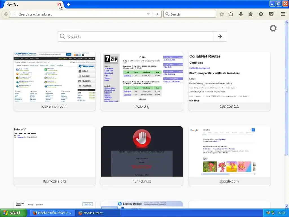The height and width of the screenshot is (217, 289).
Task: Focus the large page Search field
Action: pyautogui.click(x=135, y=36)
